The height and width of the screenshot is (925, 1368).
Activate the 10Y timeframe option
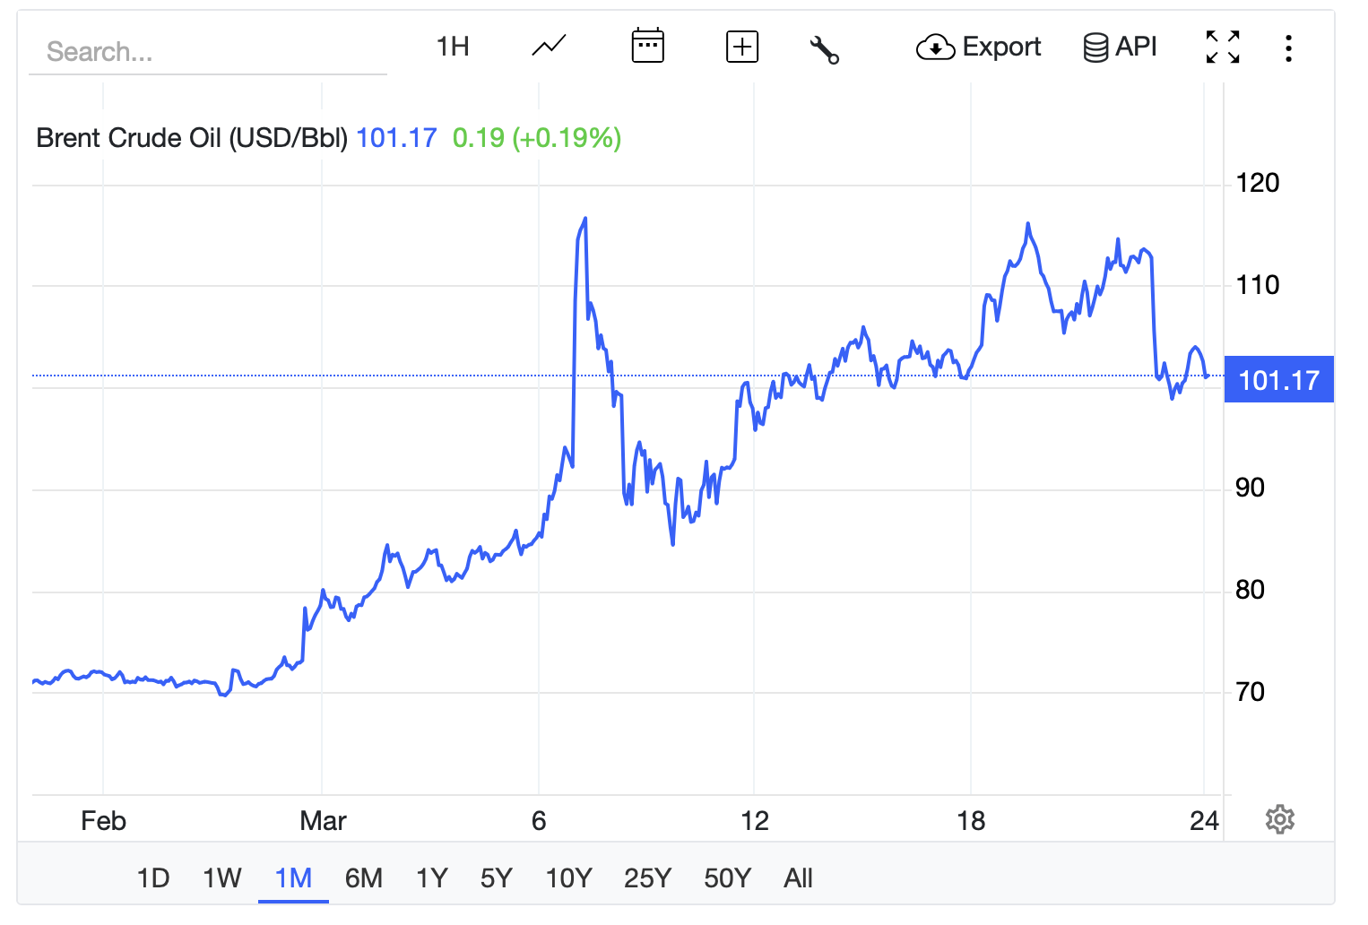coord(568,878)
